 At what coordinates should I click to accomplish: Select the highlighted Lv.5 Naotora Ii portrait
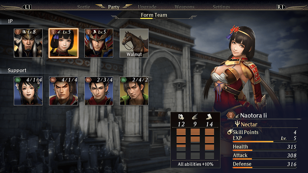(63, 43)
